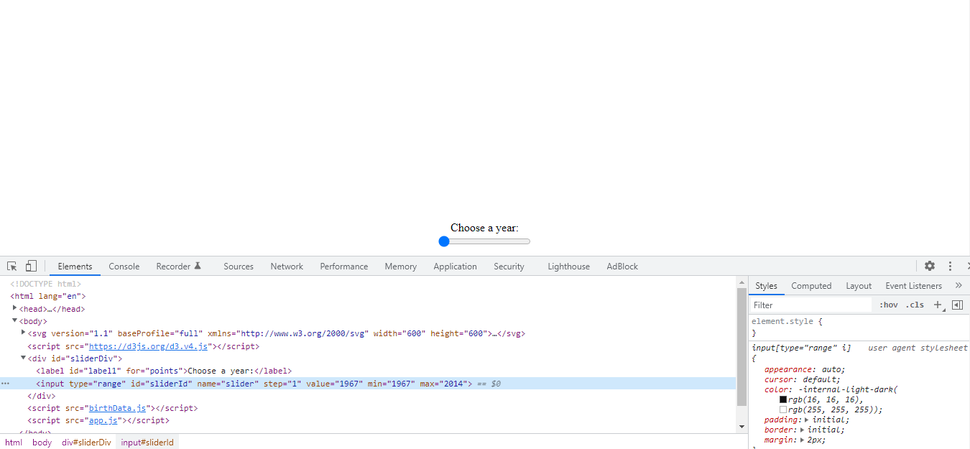This screenshot has height=449, width=970.
Task: Select html in the breadcrumb bar
Action: pyautogui.click(x=14, y=443)
